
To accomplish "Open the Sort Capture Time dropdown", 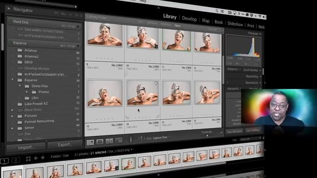I will 160,137.
